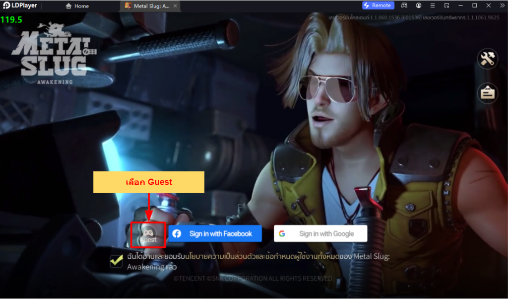
Task: Click the pop-out window icon in title bar
Action: 446,5
